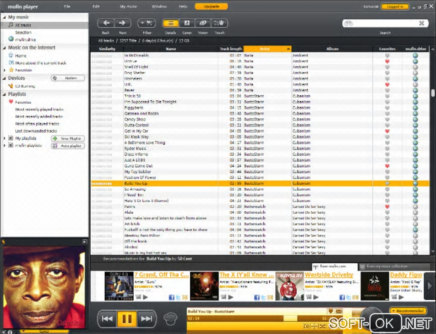
Task: Toggle mufin.drive globe for Alala
Action: click(415, 212)
